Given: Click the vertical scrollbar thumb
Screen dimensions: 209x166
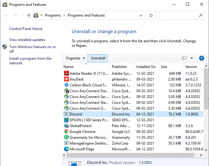Looking at the screenshot, I should [206, 89].
